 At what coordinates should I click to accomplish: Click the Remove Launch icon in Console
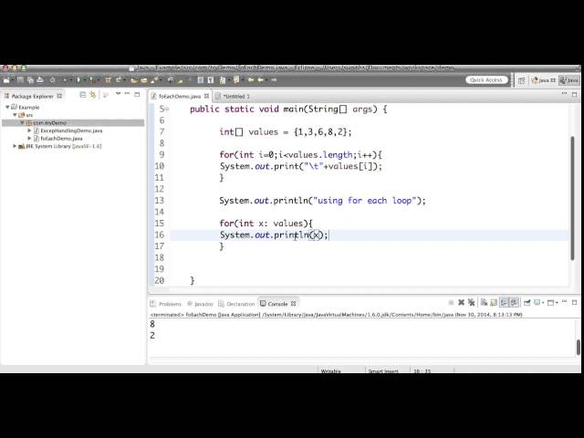[x=461, y=302]
